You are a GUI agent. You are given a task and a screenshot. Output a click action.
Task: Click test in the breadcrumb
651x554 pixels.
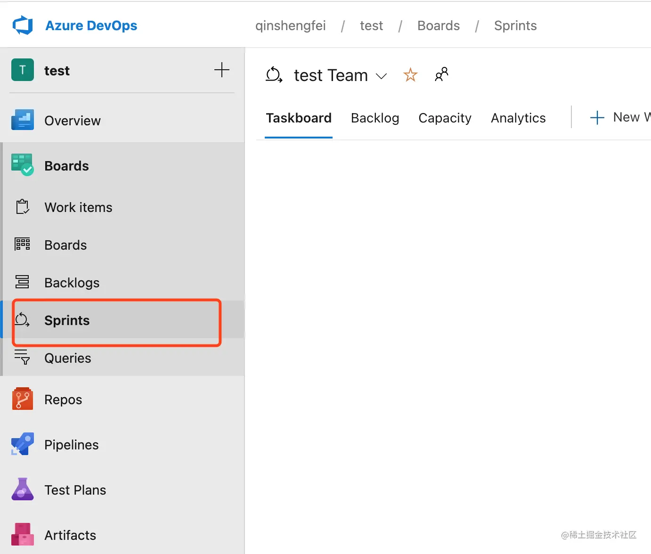click(371, 25)
